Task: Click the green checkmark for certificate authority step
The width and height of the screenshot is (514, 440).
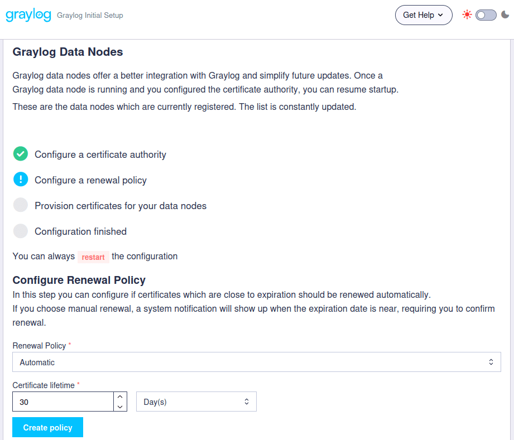Action: [x=20, y=153]
